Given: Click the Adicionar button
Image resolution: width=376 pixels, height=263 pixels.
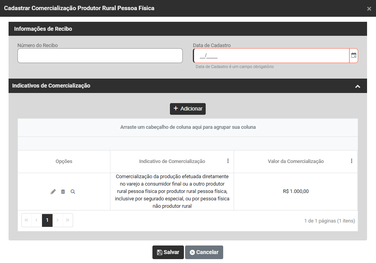Looking at the screenshot, I should (187, 109).
